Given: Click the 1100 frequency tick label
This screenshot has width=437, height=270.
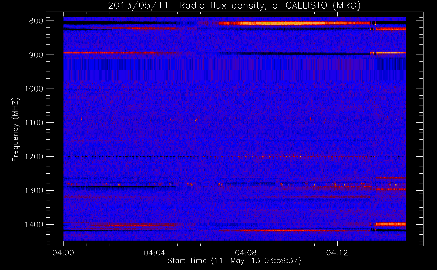Looking at the screenshot, I should (34, 123).
